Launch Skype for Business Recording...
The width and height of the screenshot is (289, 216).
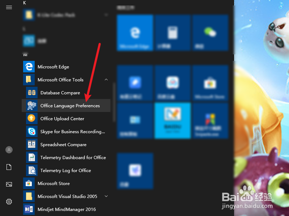pyautogui.click(x=66, y=131)
